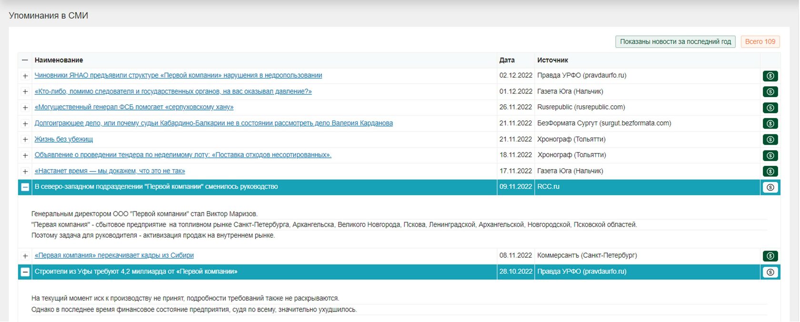Click the money icon for the Правда УРФО 02.12.2022 row
800x322 pixels.
[x=770, y=76]
